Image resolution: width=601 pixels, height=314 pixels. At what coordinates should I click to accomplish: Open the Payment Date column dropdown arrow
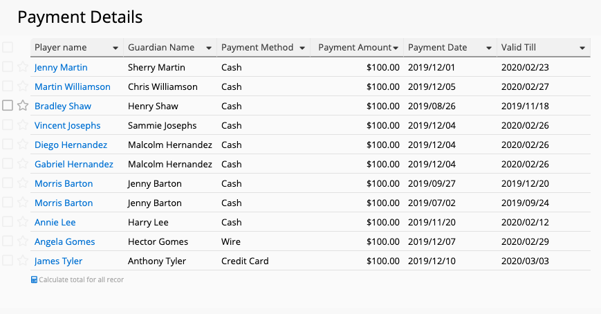489,48
